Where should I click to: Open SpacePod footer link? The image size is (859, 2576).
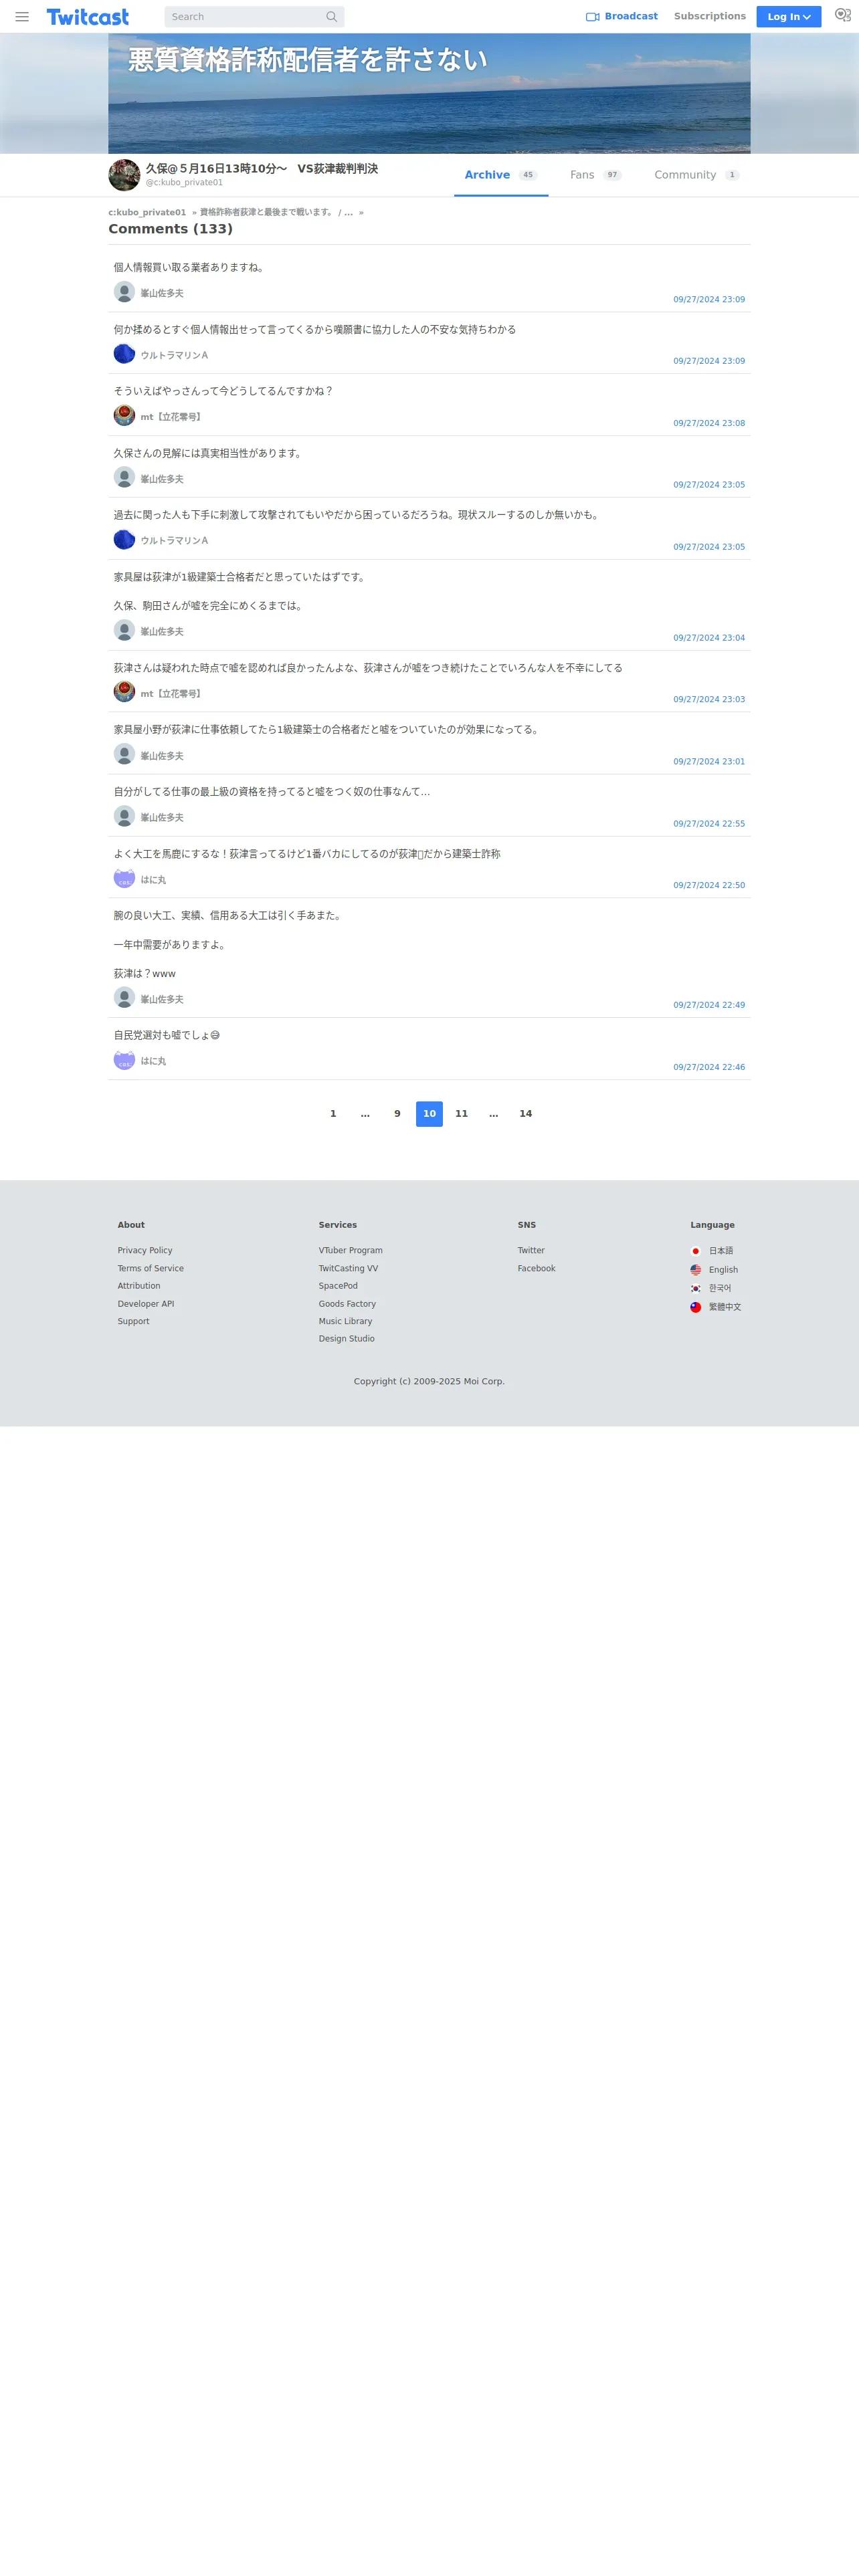(x=338, y=1286)
